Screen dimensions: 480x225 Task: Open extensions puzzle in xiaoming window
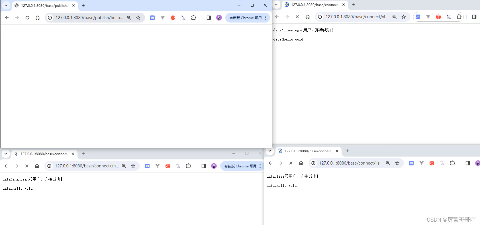(x=459, y=17)
